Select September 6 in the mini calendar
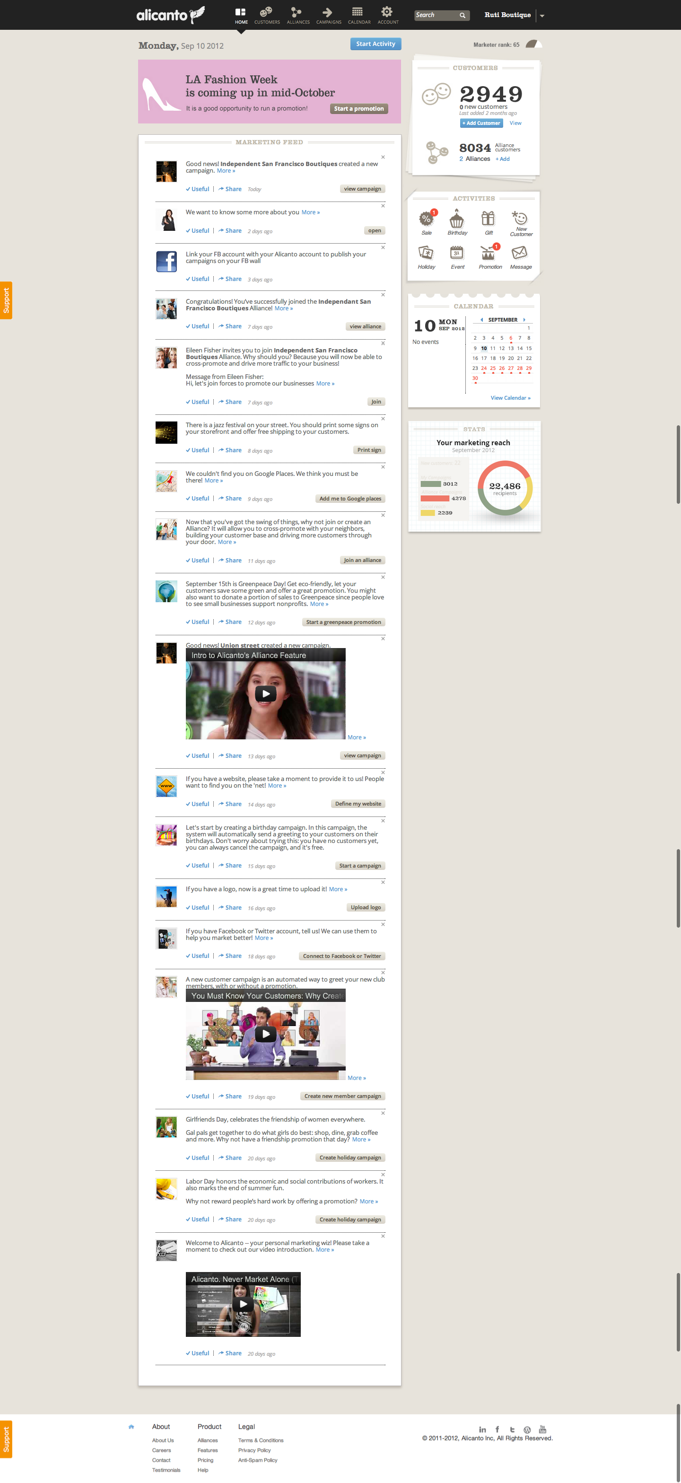 511,338
